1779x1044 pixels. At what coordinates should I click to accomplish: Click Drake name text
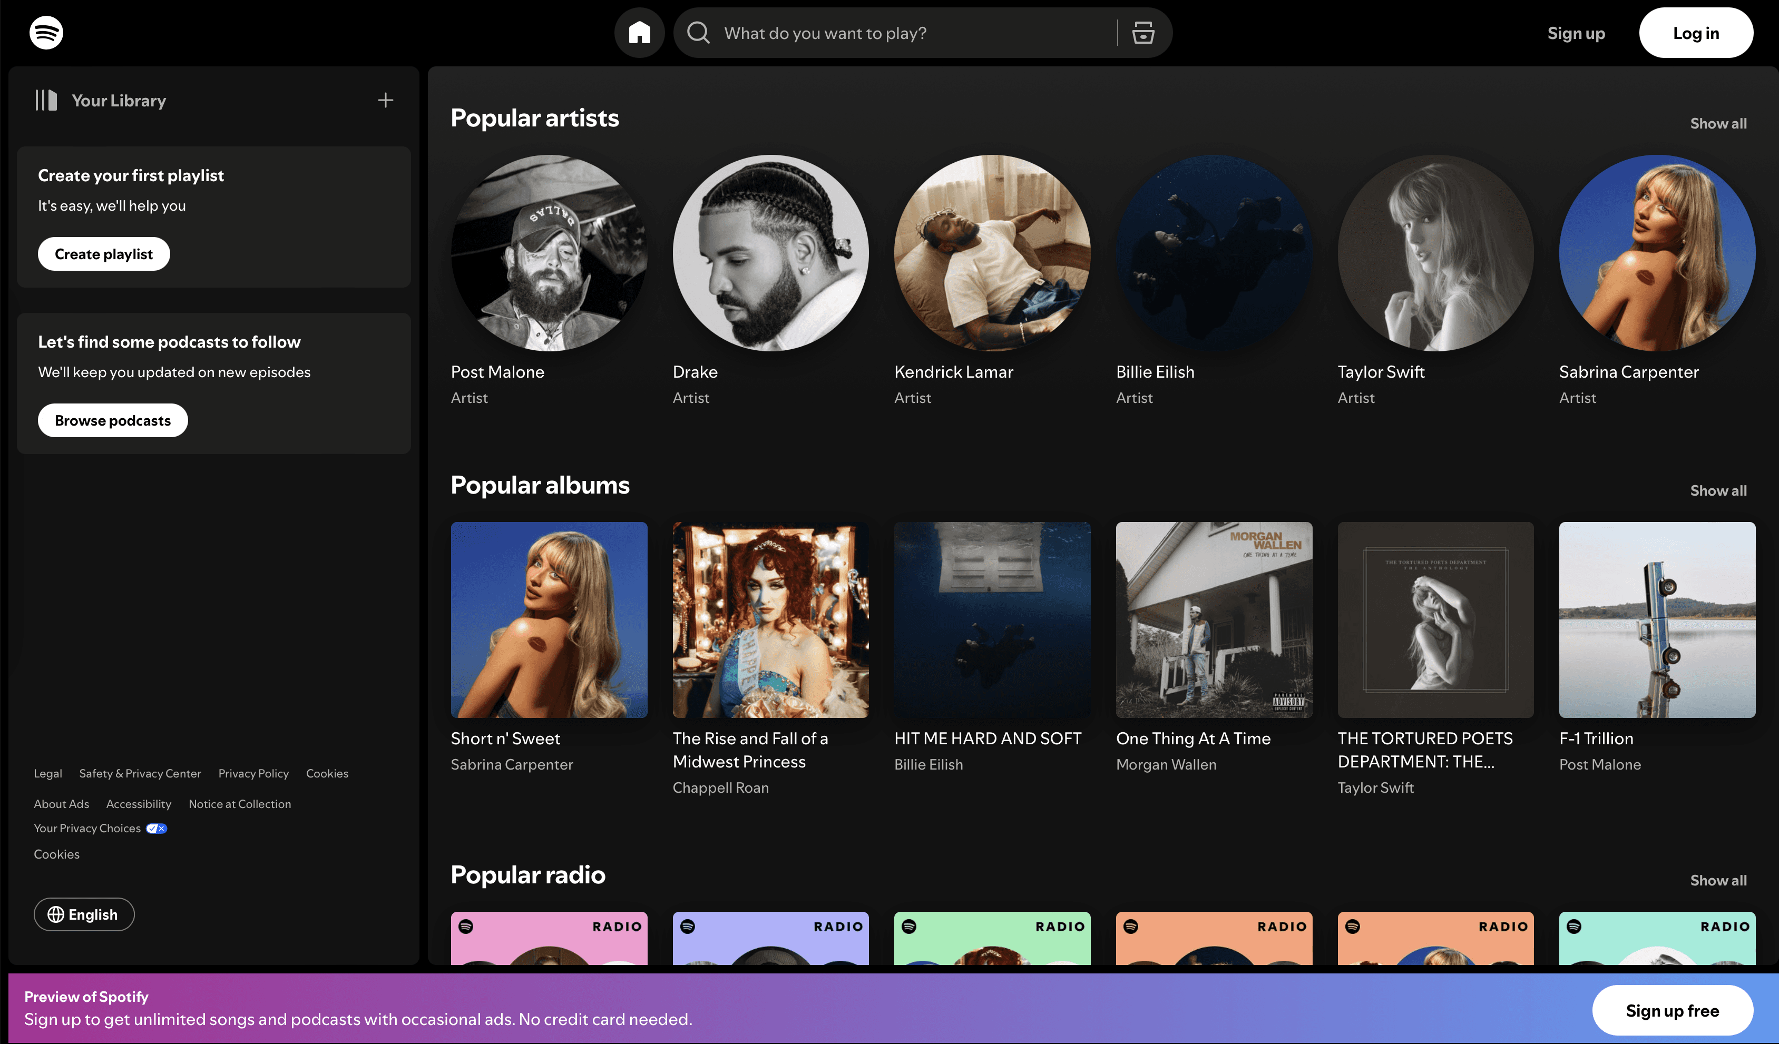point(696,372)
